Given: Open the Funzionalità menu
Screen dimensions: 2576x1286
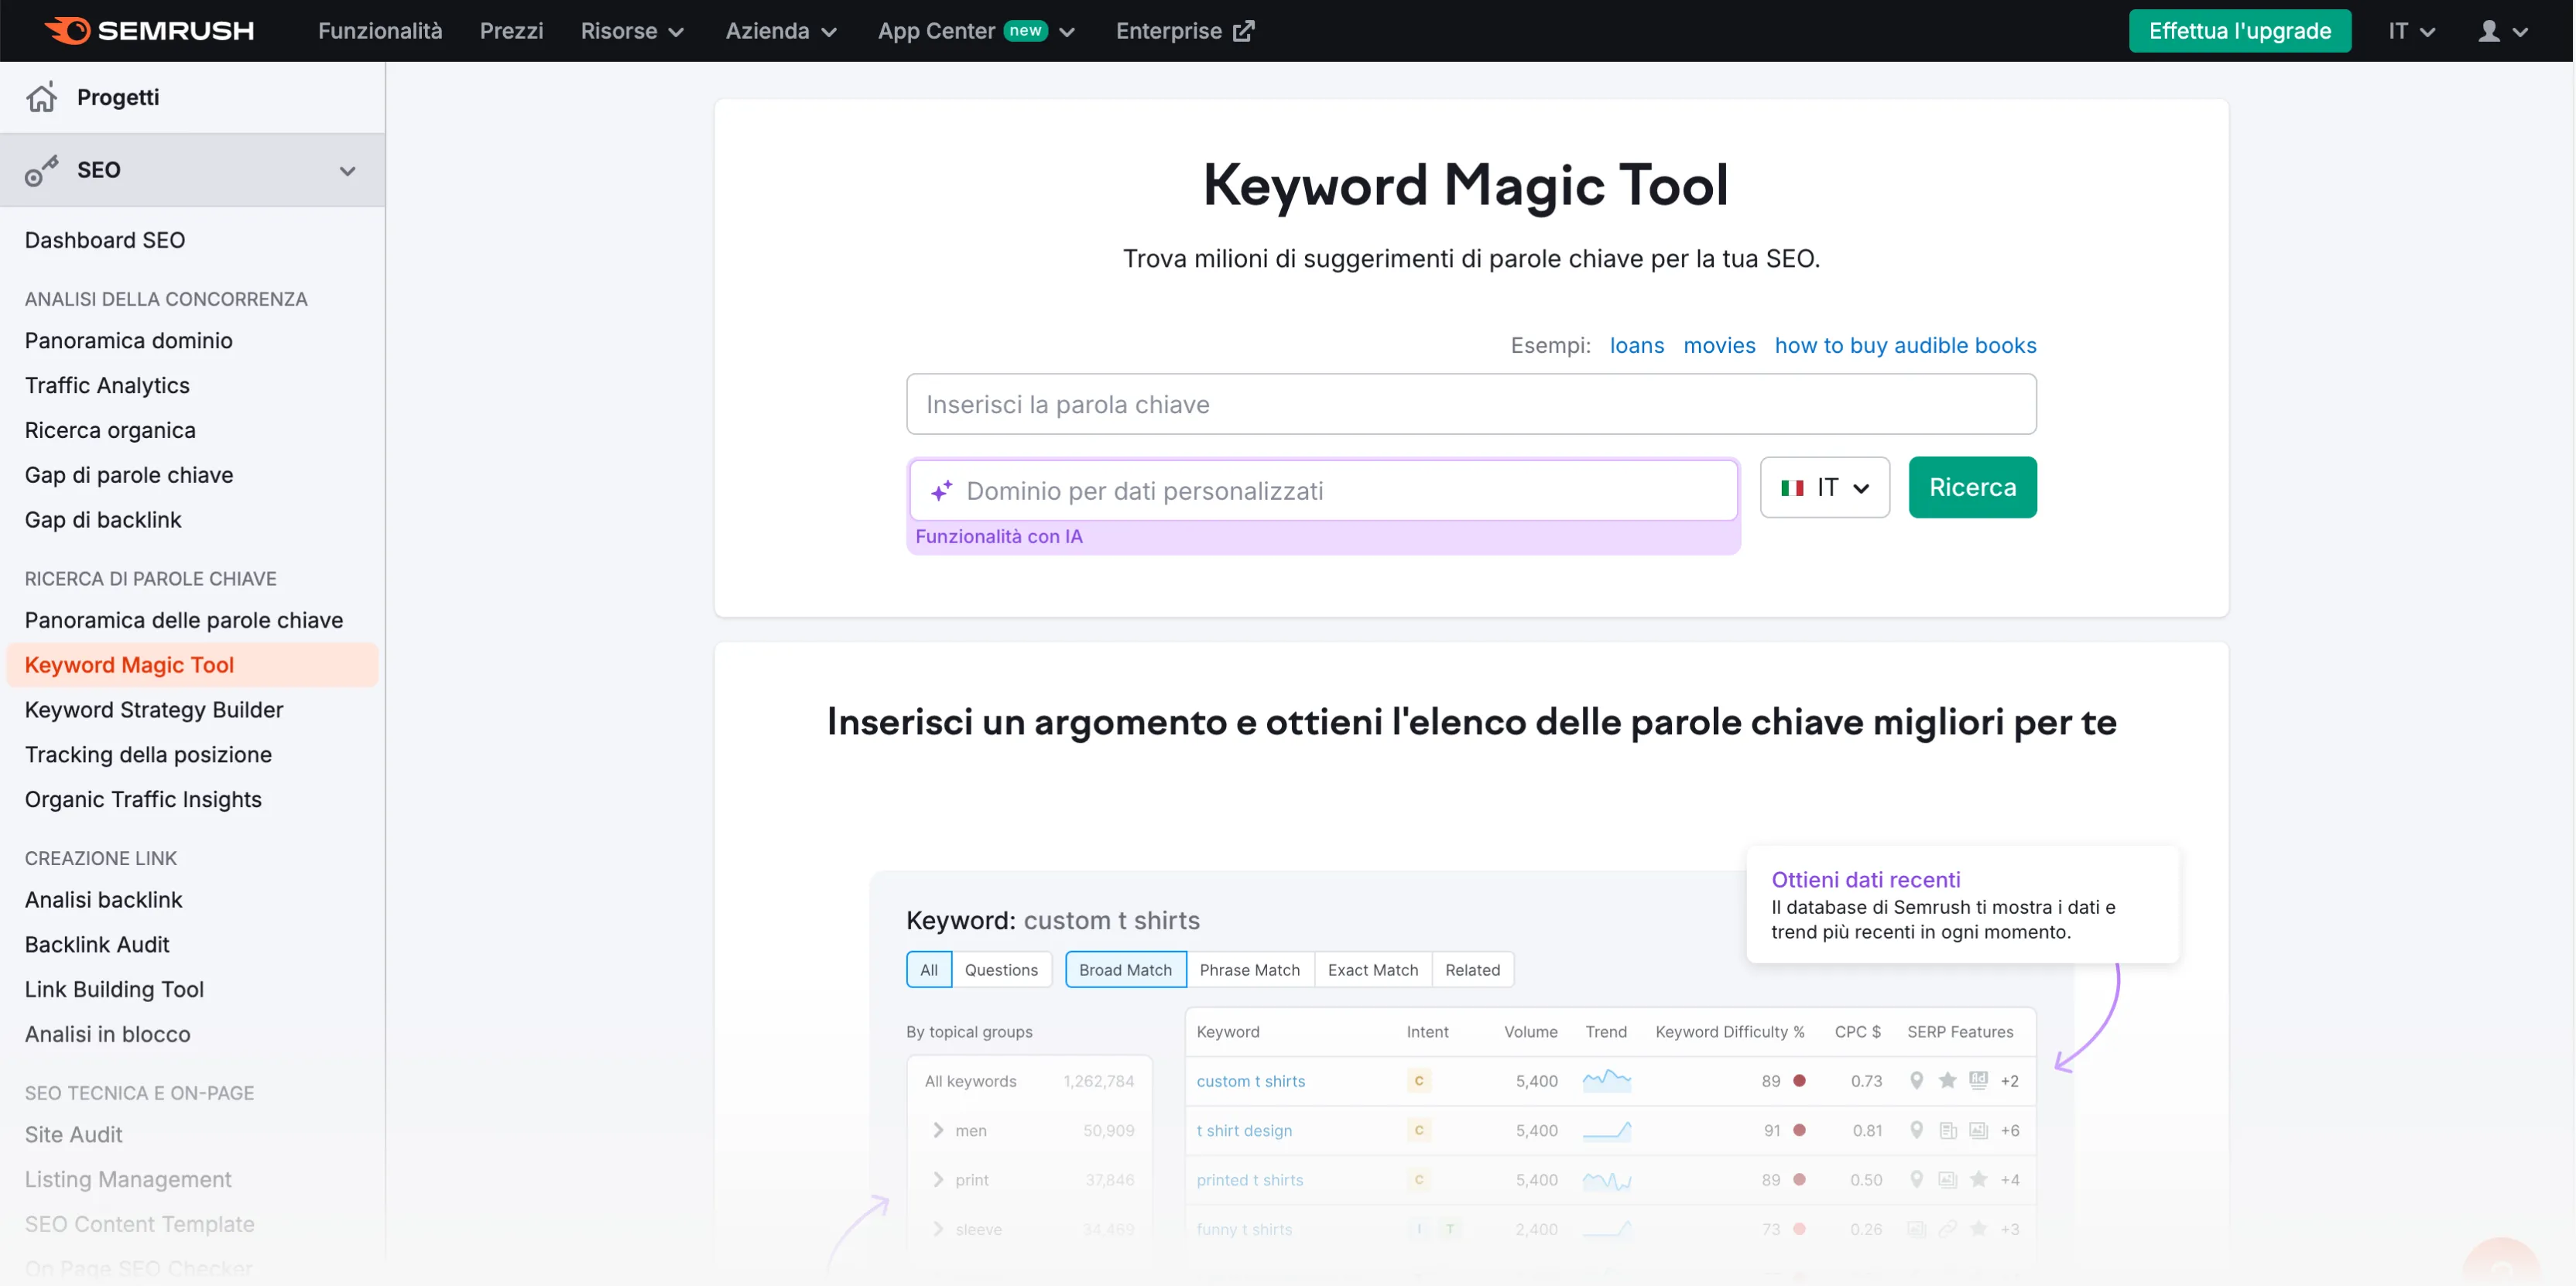Looking at the screenshot, I should tap(380, 31).
